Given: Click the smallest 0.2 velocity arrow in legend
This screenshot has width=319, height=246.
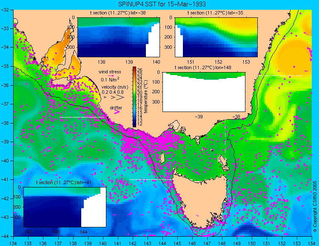Looking at the screenshot, I should 105,98.
